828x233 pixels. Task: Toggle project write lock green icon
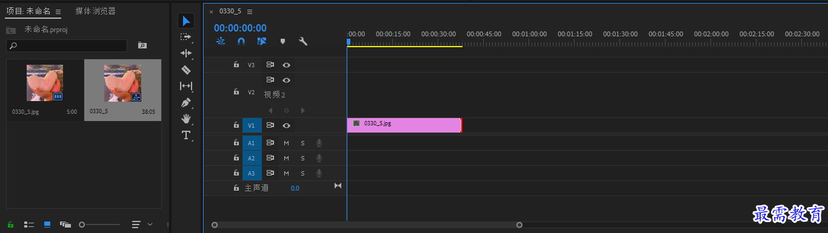(x=11, y=225)
